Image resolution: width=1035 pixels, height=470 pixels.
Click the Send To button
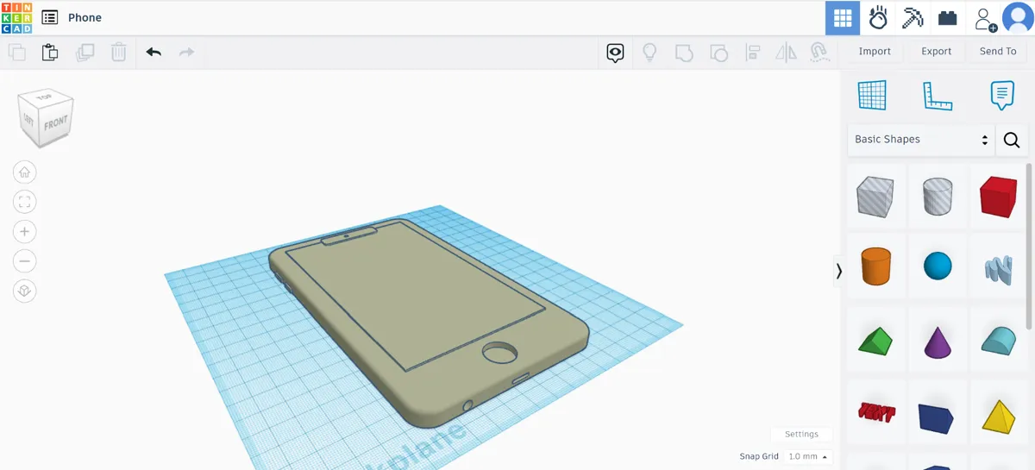(998, 52)
